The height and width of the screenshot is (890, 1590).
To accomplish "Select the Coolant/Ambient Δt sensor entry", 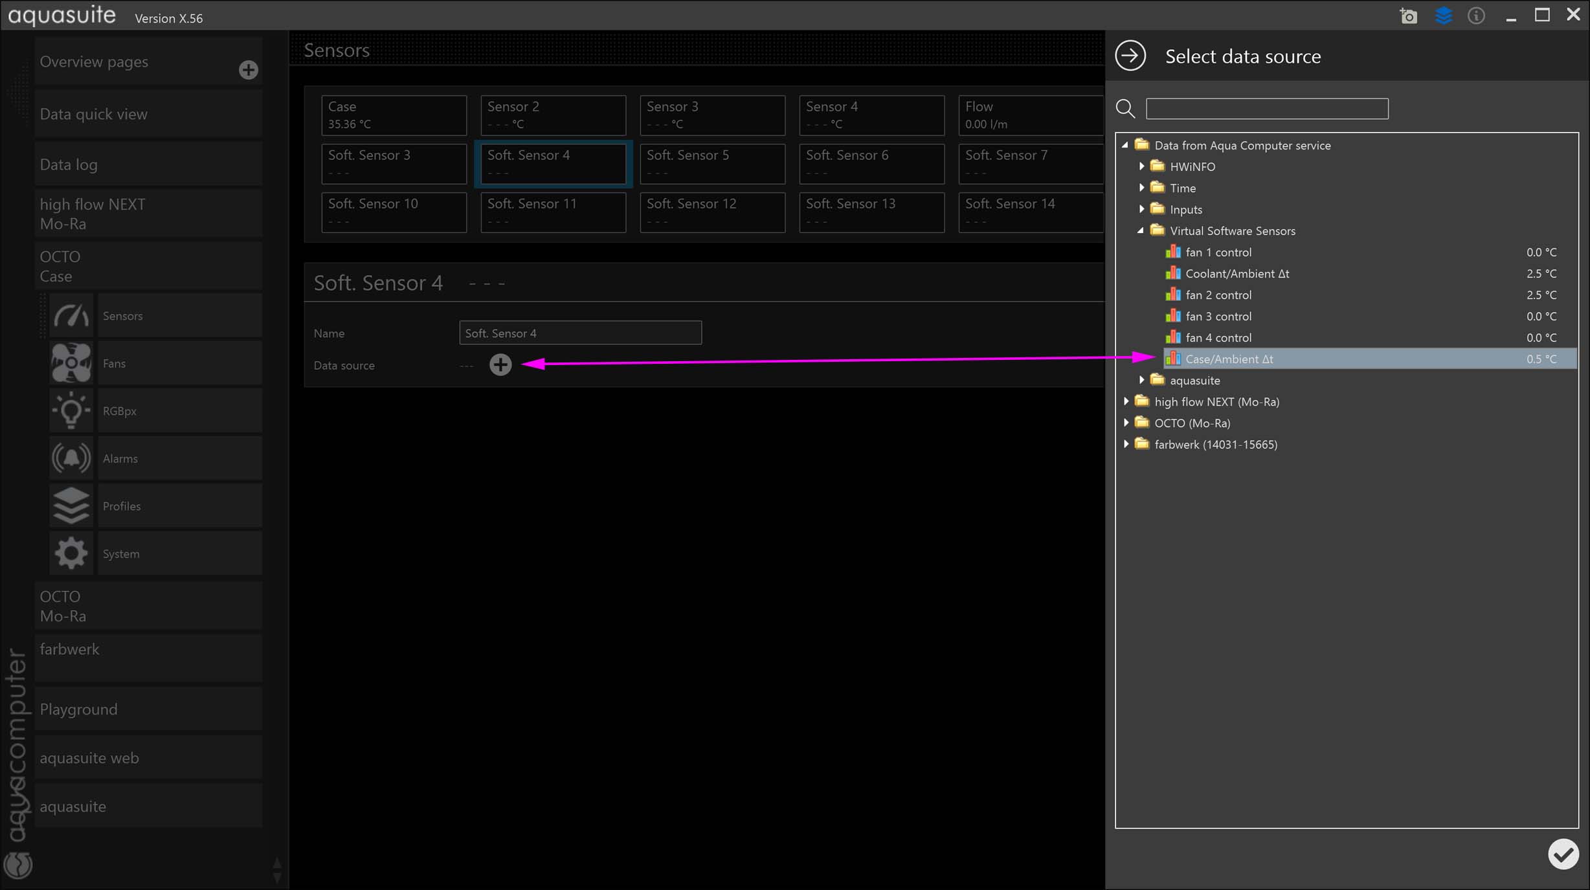I will tap(1237, 273).
